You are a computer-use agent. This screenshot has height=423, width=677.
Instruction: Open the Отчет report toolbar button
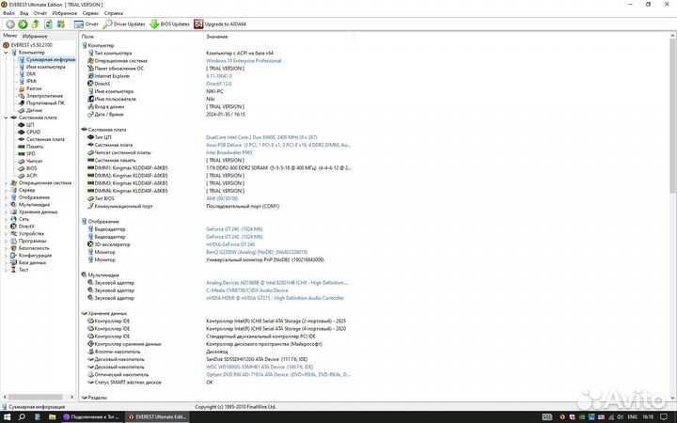(x=87, y=24)
